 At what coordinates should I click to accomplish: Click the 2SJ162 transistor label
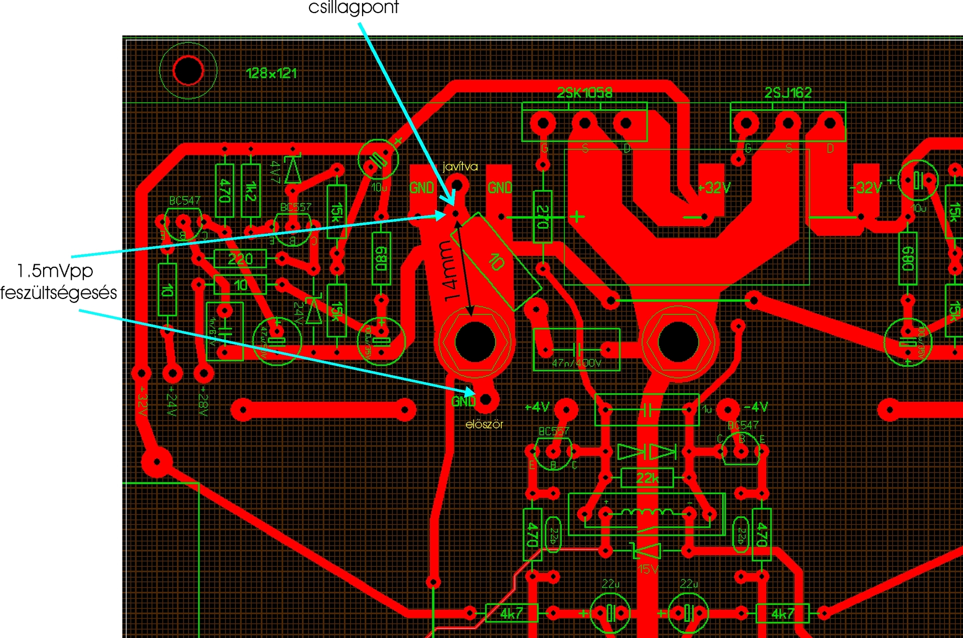788,93
